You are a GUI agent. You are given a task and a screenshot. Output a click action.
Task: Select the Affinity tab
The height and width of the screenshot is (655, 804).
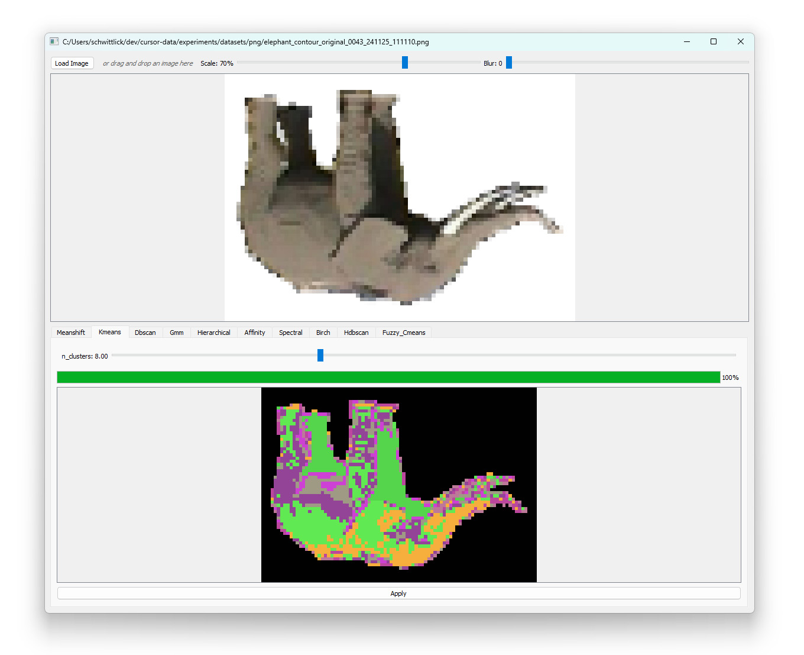pyautogui.click(x=255, y=333)
